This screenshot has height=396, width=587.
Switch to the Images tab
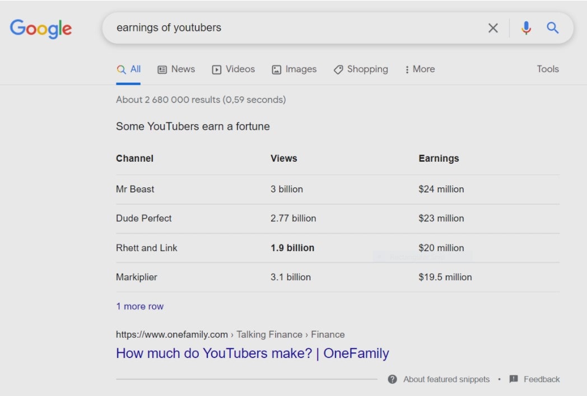(x=294, y=69)
